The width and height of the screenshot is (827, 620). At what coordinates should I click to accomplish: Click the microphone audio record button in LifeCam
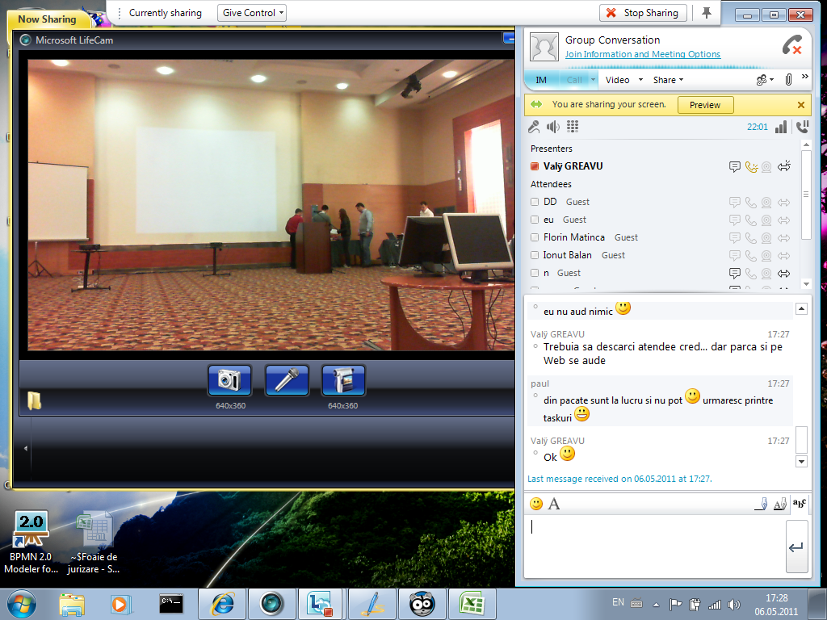(x=287, y=379)
